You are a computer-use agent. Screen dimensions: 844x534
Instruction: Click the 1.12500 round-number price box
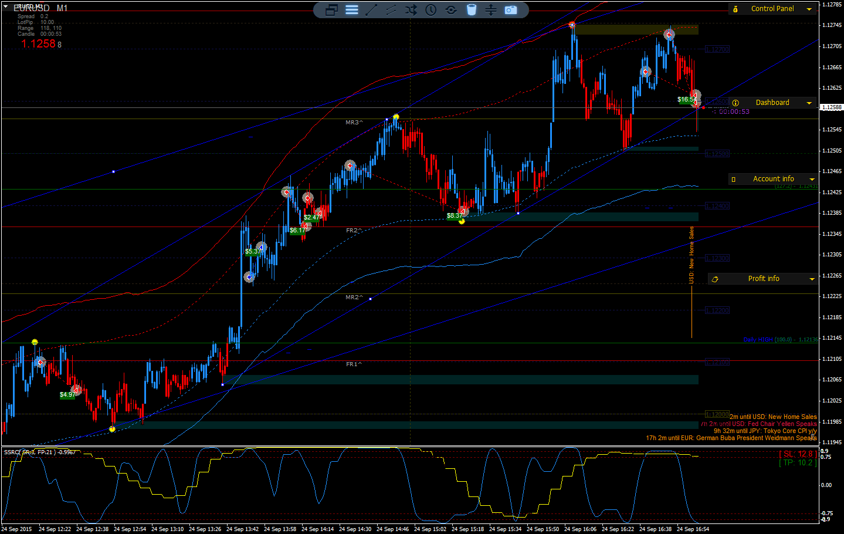717,154
